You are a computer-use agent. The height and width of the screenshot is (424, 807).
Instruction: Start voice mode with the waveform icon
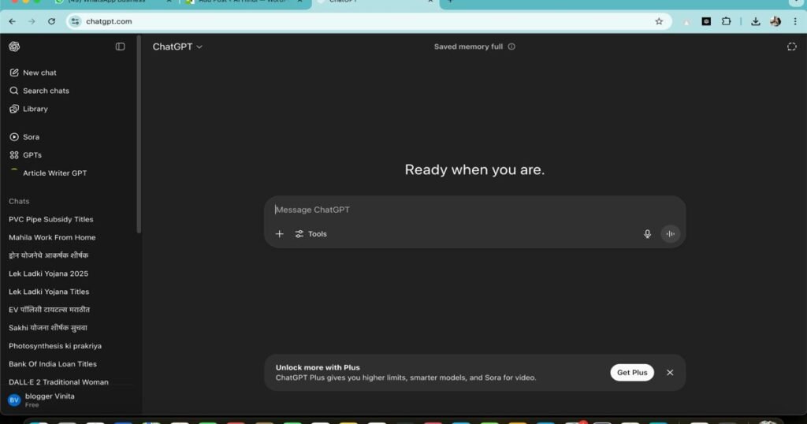coord(670,233)
